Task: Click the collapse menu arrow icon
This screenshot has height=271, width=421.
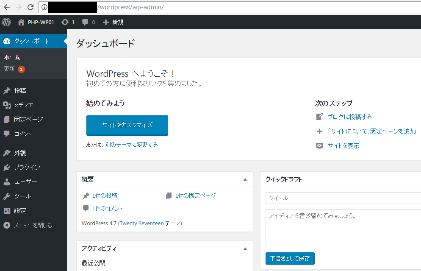Action: (7, 225)
